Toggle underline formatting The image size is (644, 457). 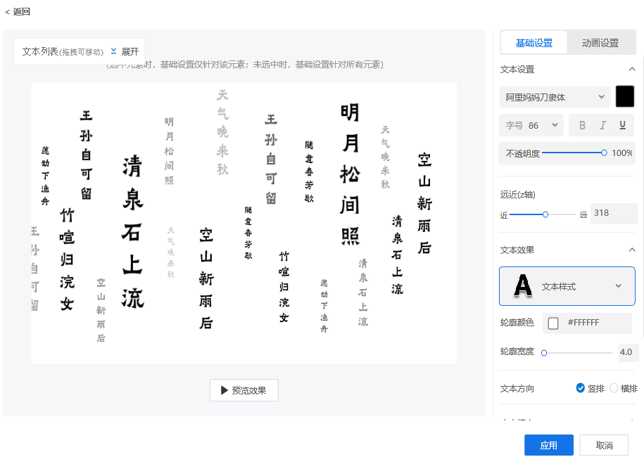[622, 124]
